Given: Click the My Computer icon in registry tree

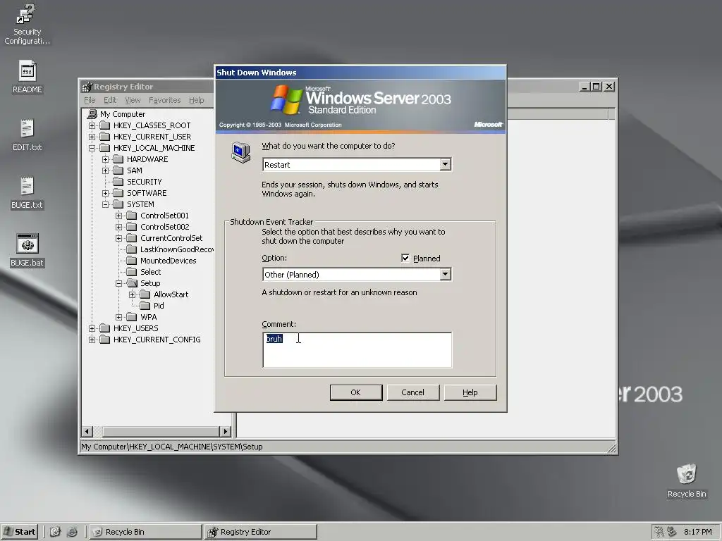Looking at the screenshot, I should (x=92, y=113).
